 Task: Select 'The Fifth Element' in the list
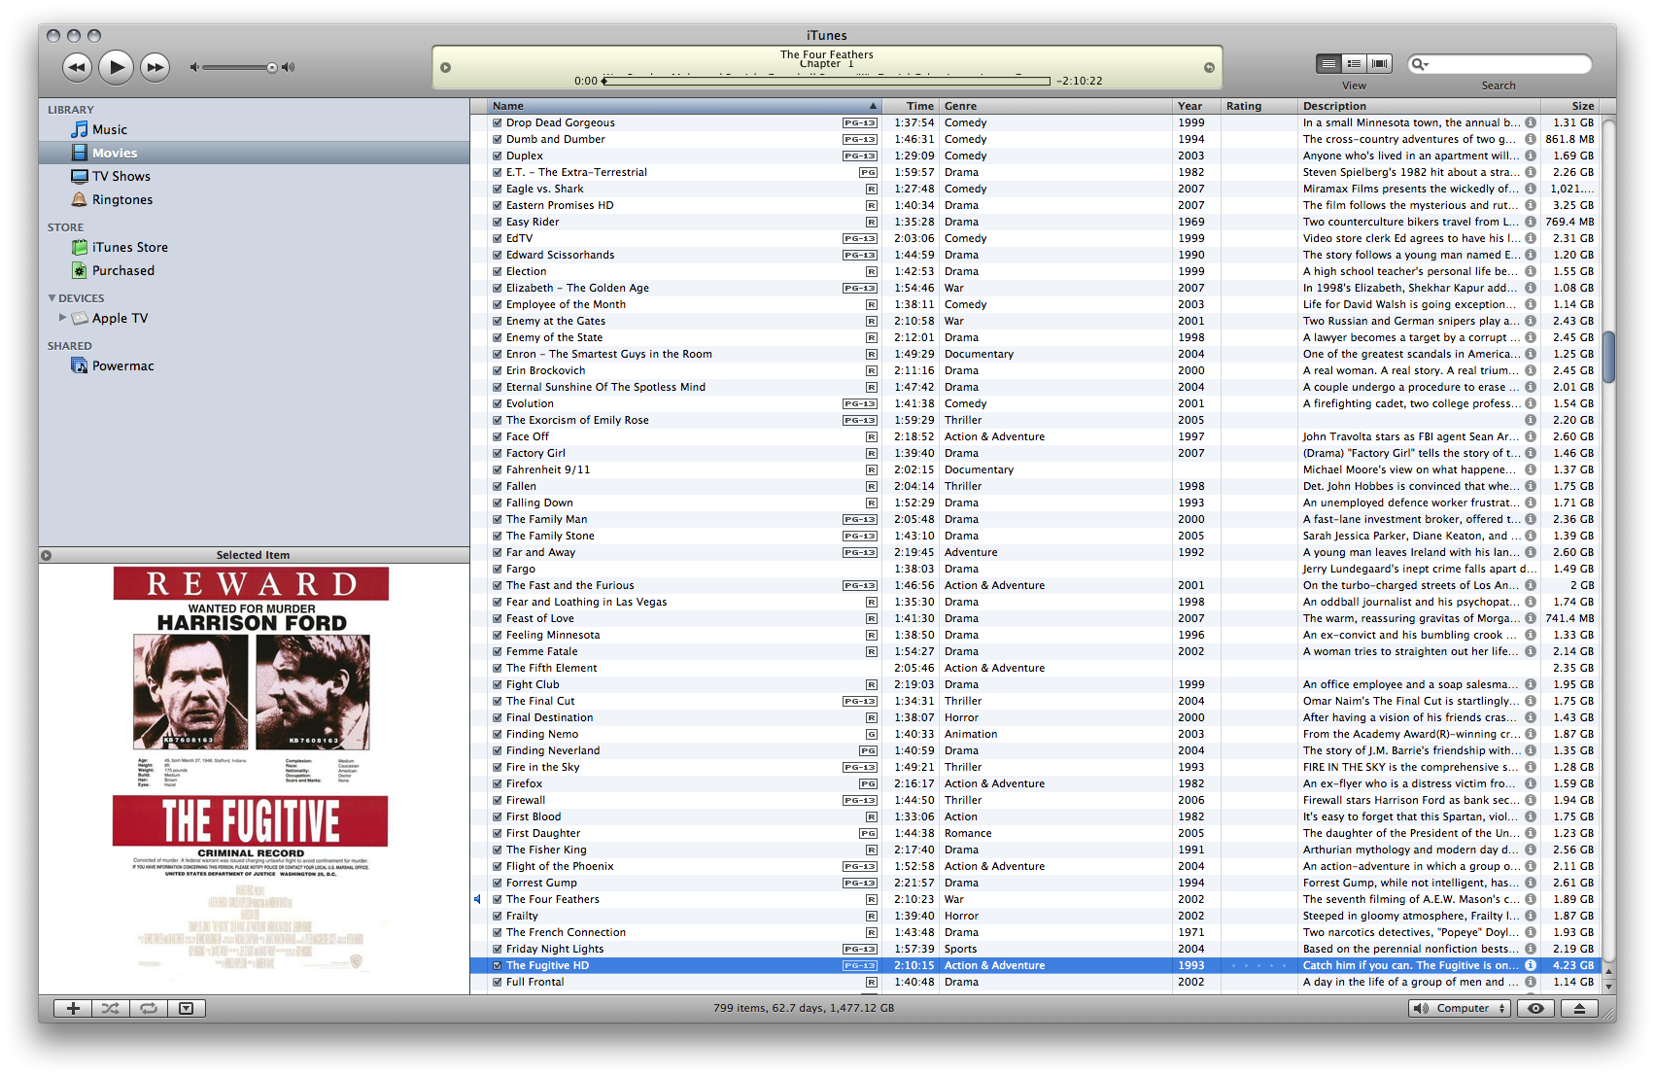click(1037, 668)
